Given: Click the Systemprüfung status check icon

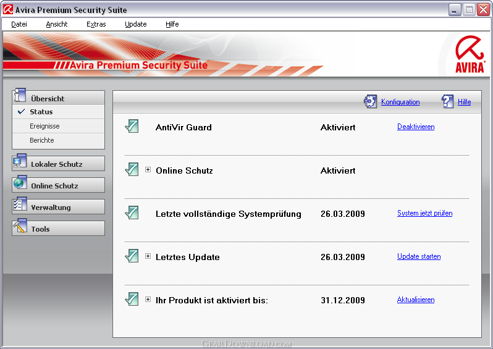Looking at the screenshot, I should [x=132, y=212].
